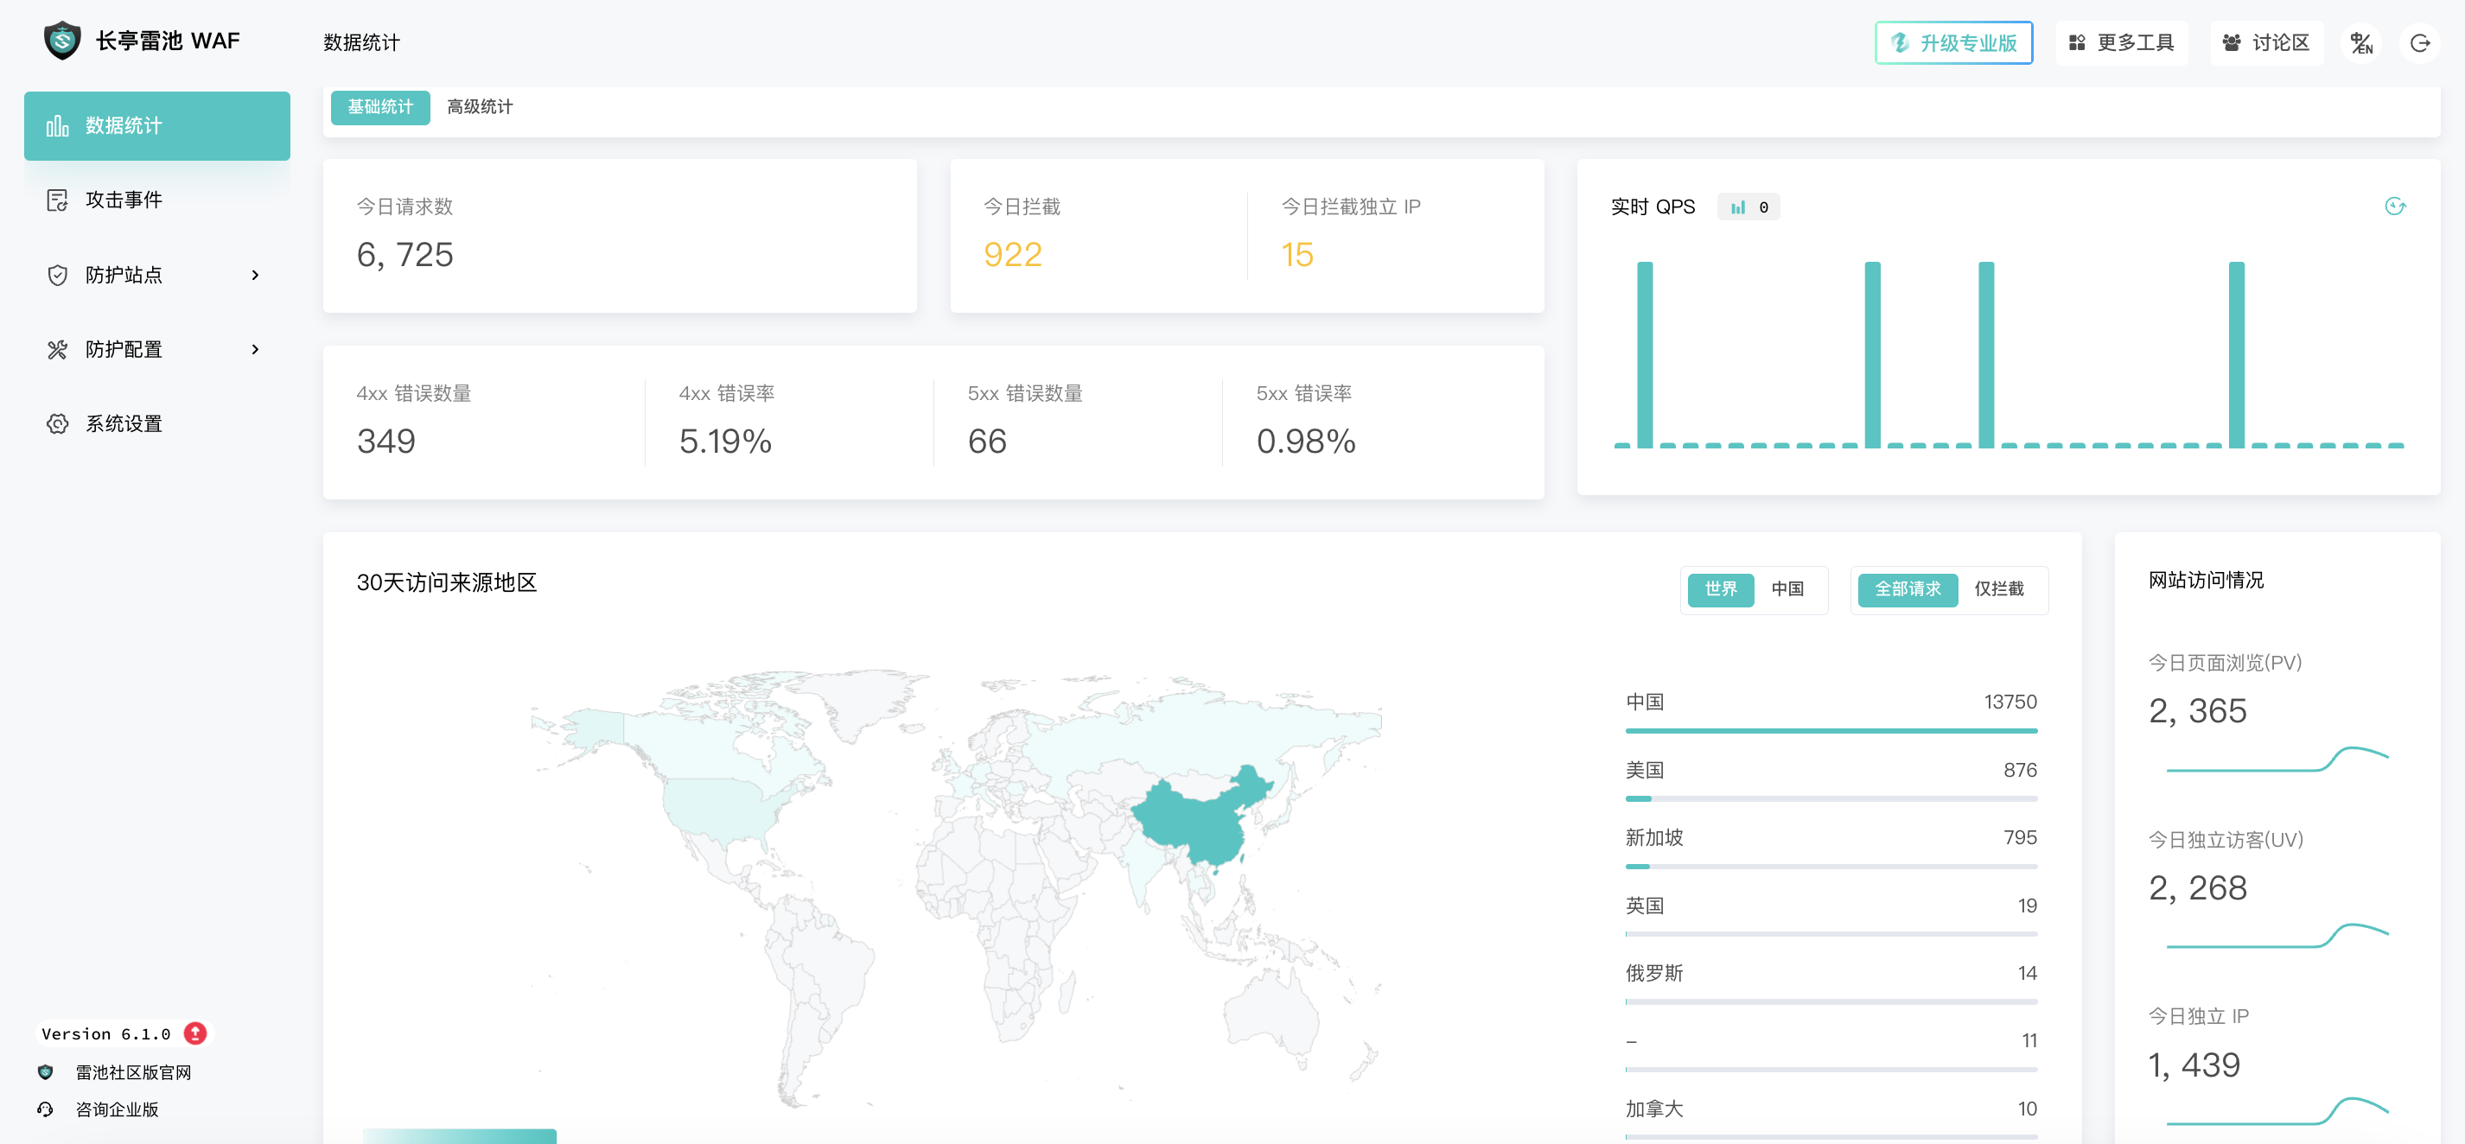
Task: Expand the 防护配置 submenu chevron
Action: click(254, 349)
